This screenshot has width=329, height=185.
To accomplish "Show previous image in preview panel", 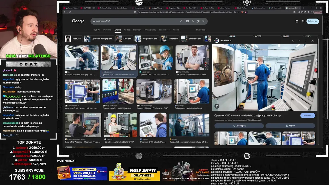I will pos(293,41).
